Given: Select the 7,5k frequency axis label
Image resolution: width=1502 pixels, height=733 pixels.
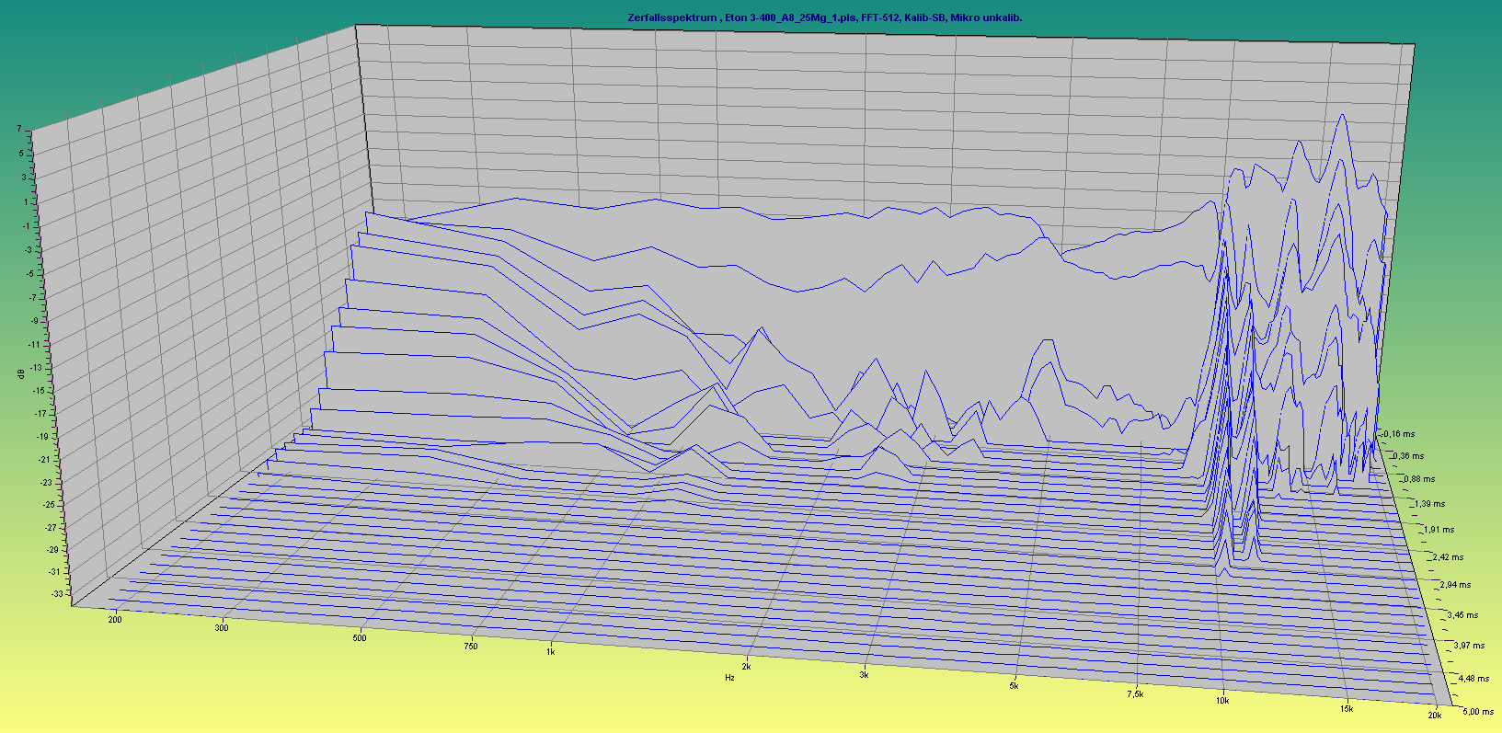Looking at the screenshot, I should tap(1135, 694).
